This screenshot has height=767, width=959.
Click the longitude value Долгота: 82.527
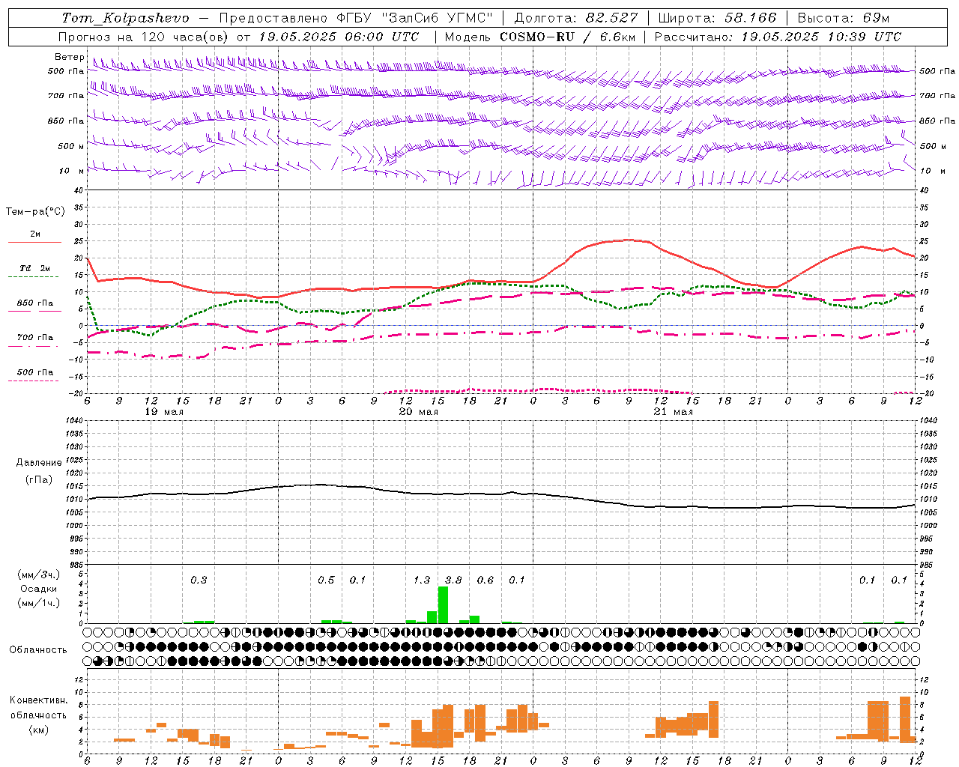tap(576, 18)
